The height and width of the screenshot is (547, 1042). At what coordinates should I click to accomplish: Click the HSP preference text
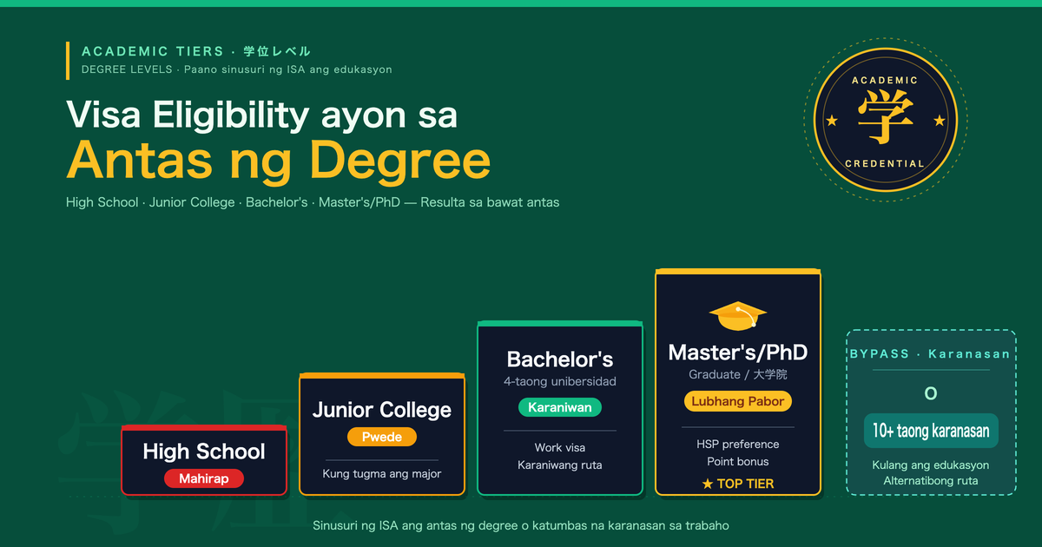pyautogui.click(x=738, y=444)
